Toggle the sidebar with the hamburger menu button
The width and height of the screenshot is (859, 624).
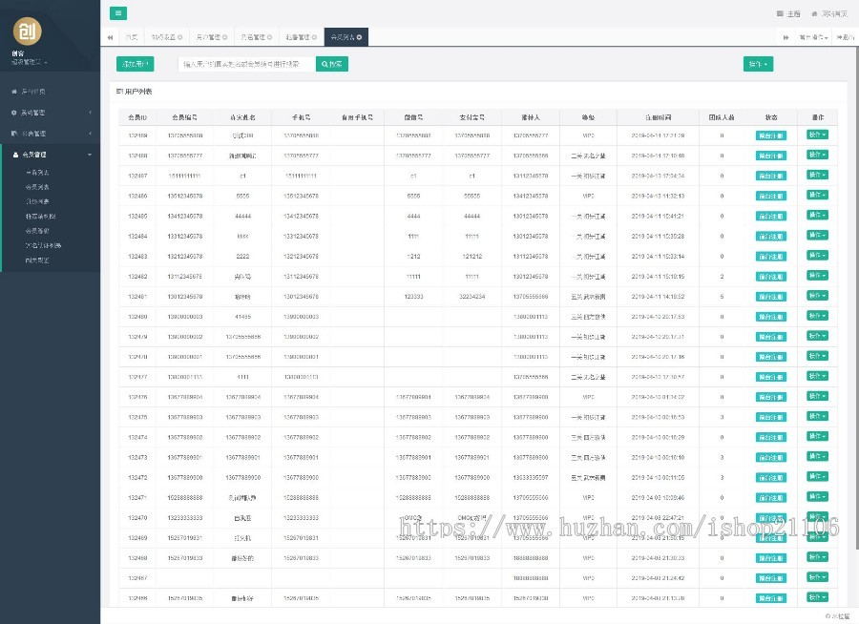[x=117, y=13]
